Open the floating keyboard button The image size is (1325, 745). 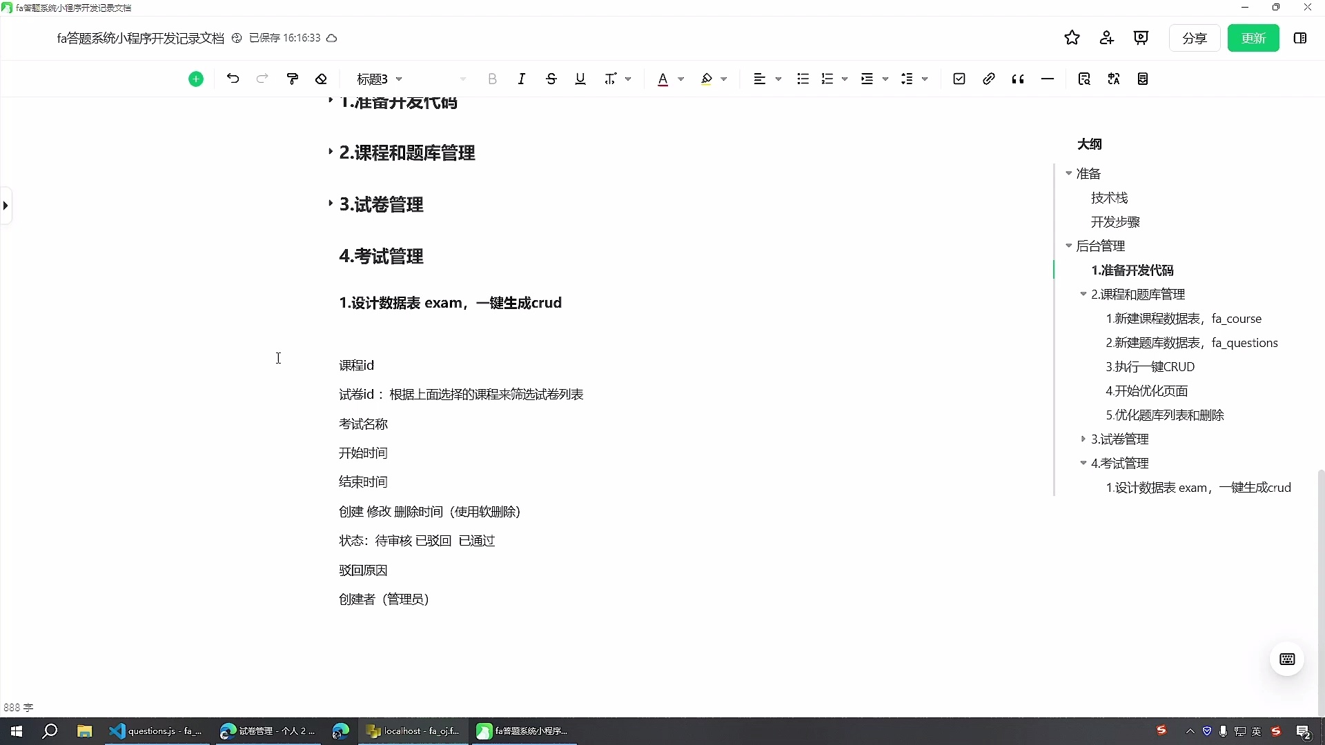point(1287,659)
